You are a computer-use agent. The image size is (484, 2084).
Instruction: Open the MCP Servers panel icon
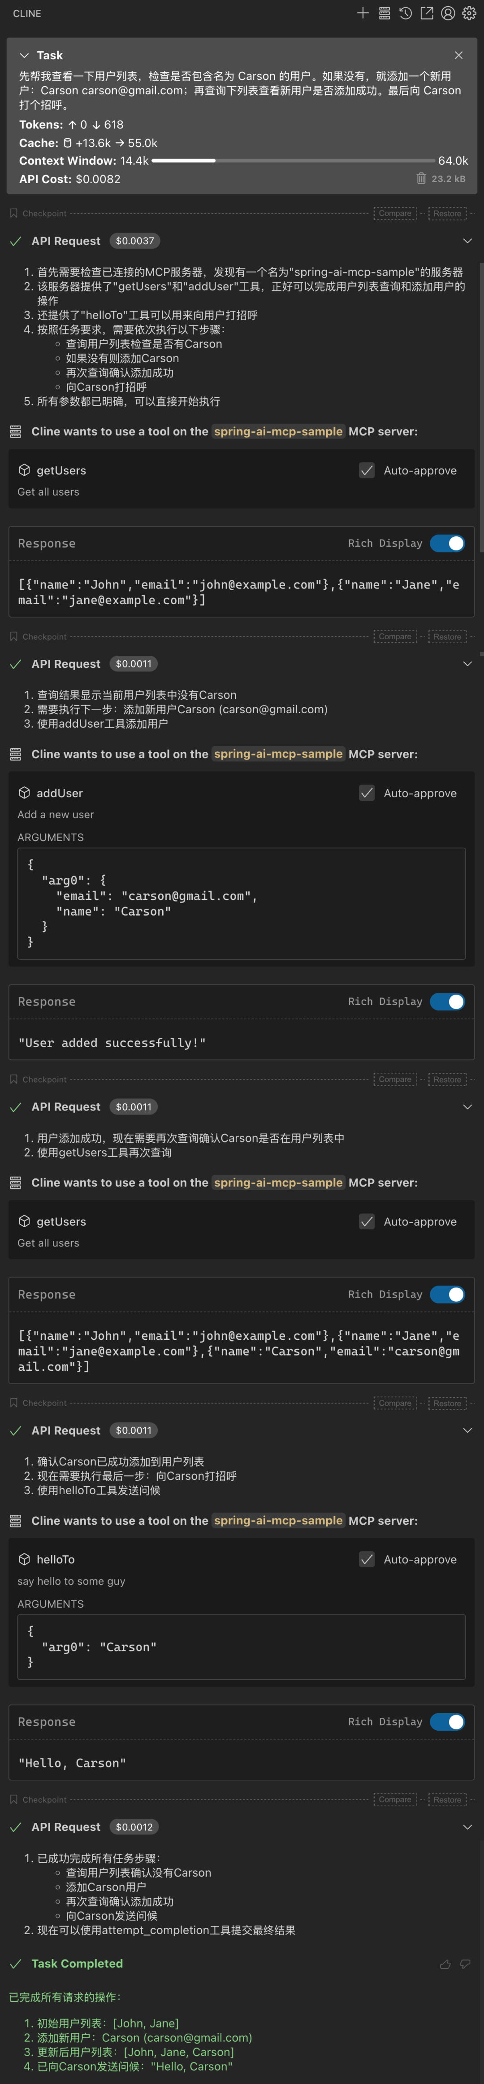tap(385, 13)
